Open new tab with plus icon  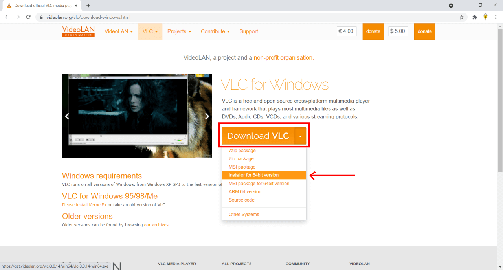tap(88, 6)
